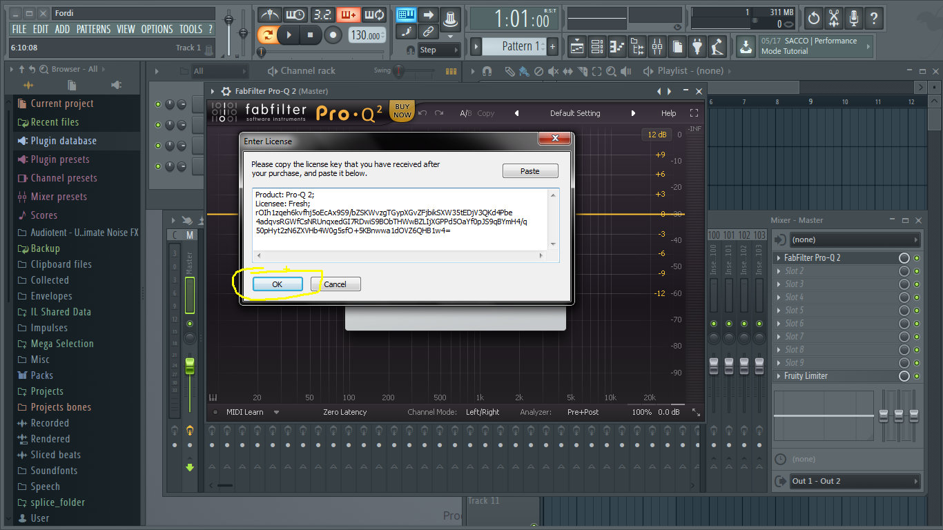Click the tempo 130.000 display

(367, 35)
